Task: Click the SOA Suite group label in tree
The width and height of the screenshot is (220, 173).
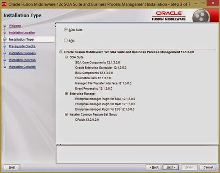Action: tap(76, 57)
